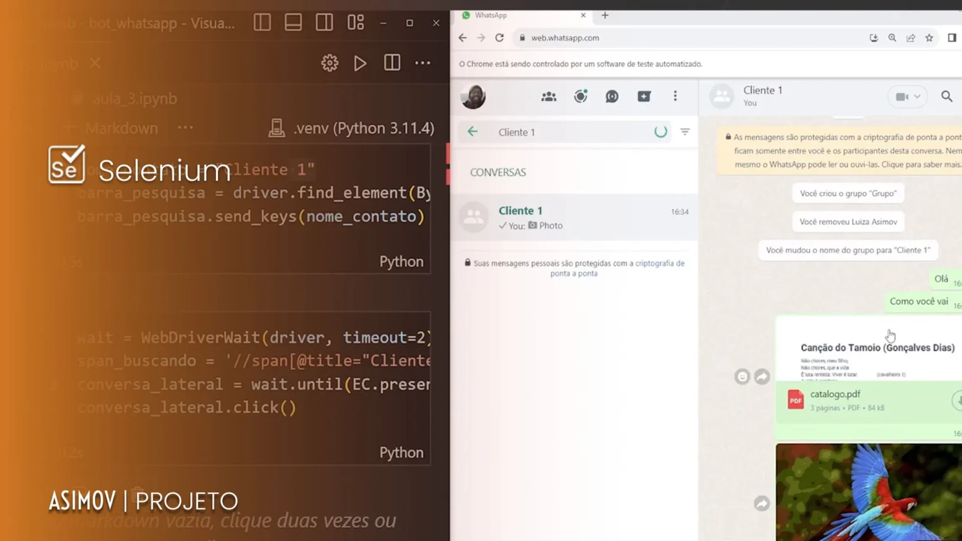The height and width of the screenshot is (541, 962).
Task: Forward the catalogo.pdf message
Action: click(x=762, y=376)
